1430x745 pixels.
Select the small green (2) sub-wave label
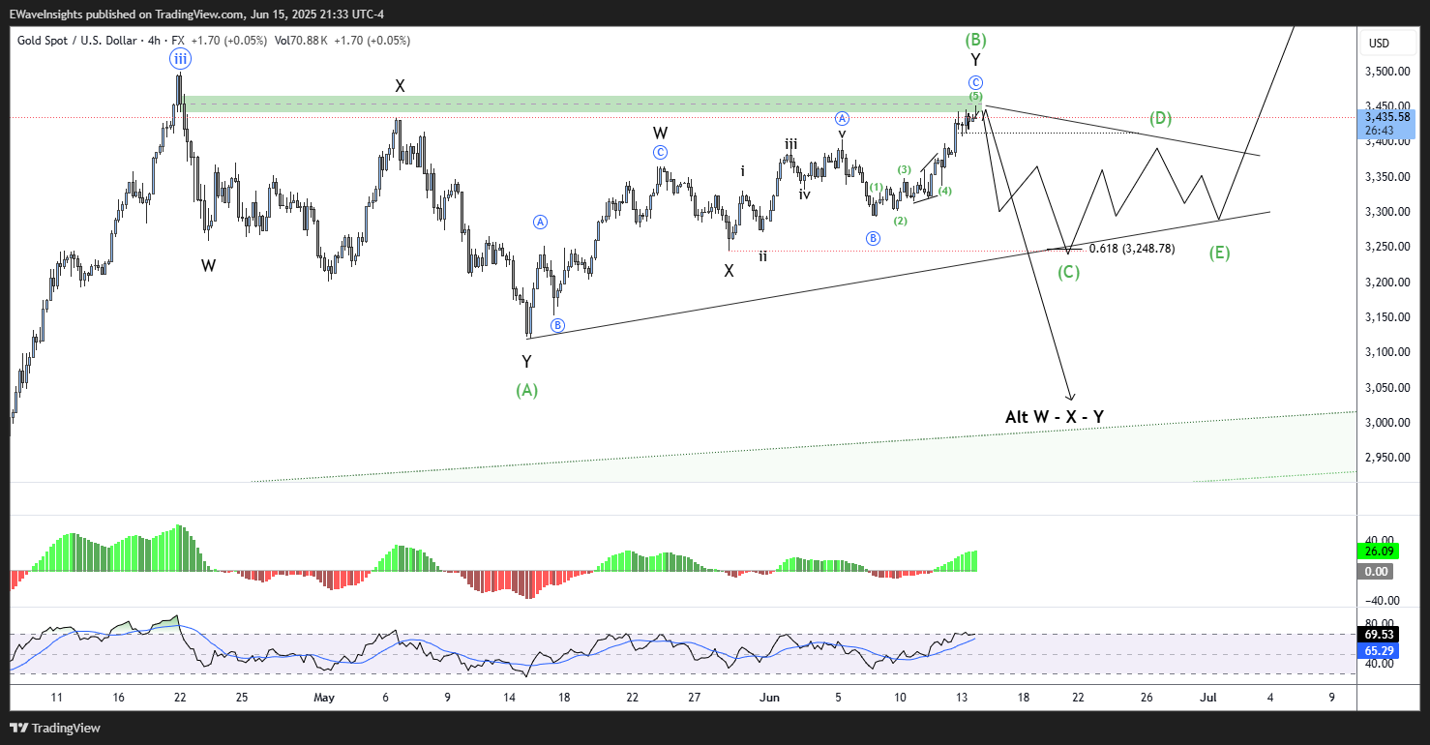click(900, 221)
